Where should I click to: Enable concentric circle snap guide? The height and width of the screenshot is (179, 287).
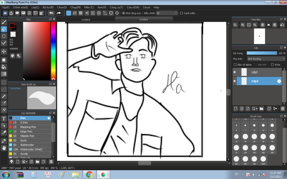[99, 13]
